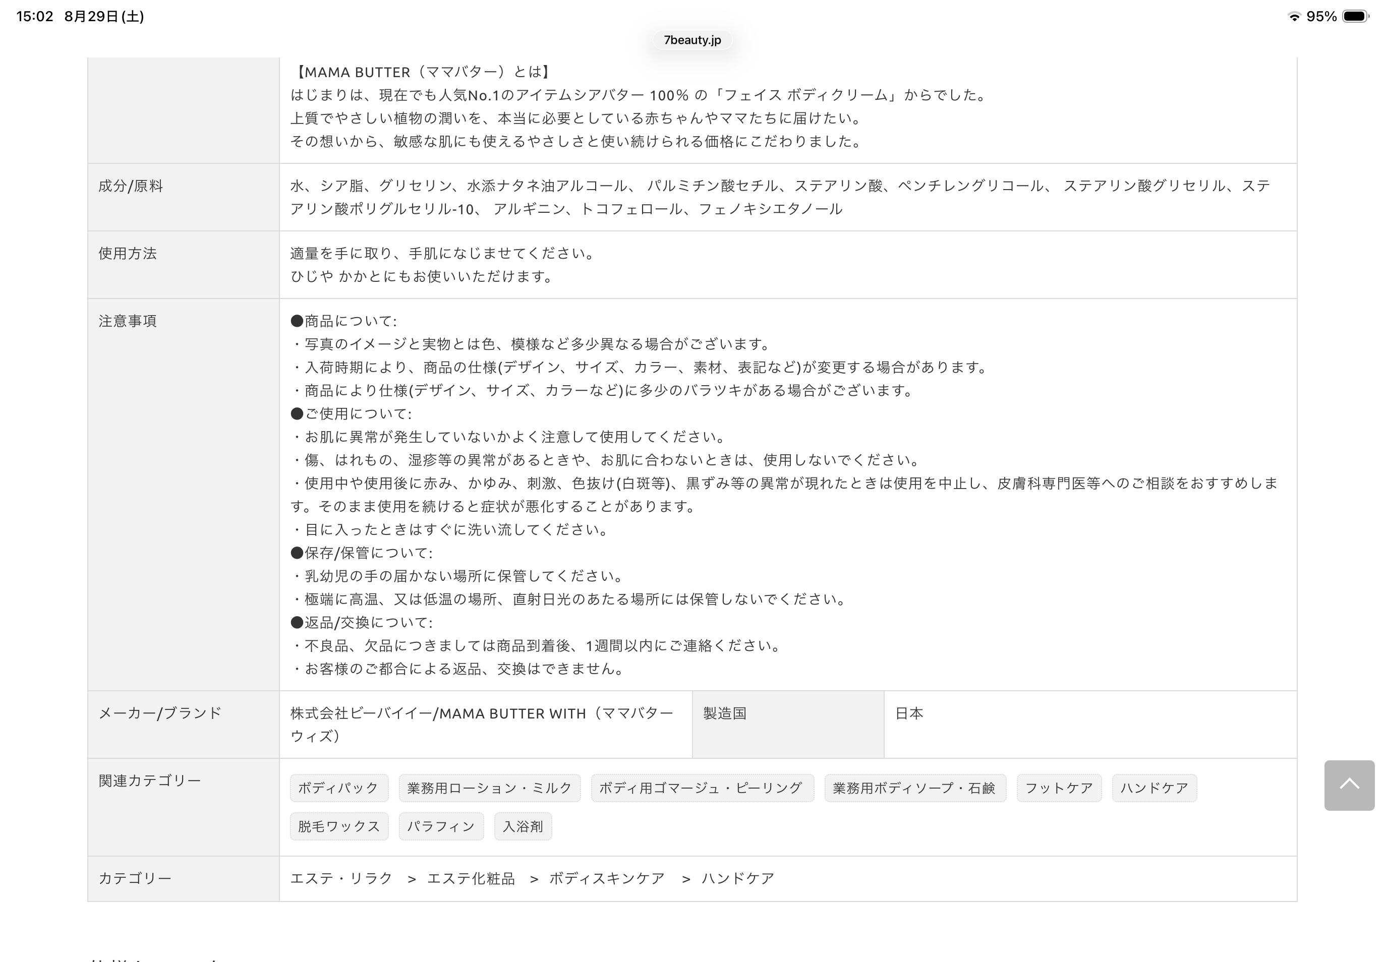
Task: Tap the 7beauty.jp address pill
Action: [x=692, y=40]
